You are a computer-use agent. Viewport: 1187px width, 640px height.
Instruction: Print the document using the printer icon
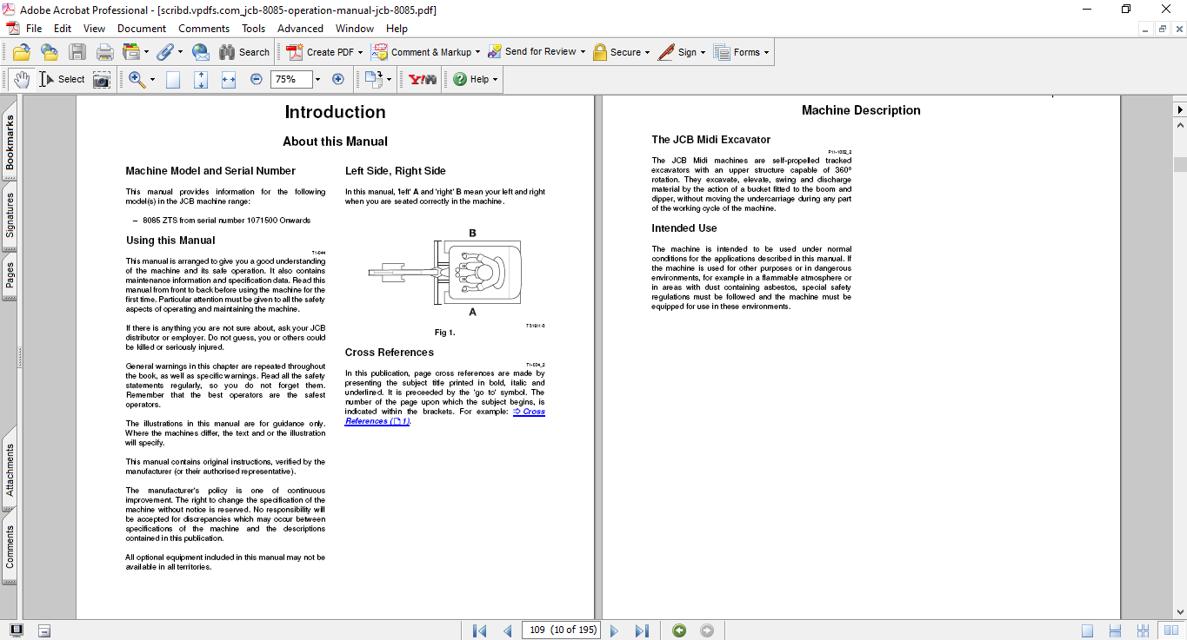coord(104,52)
